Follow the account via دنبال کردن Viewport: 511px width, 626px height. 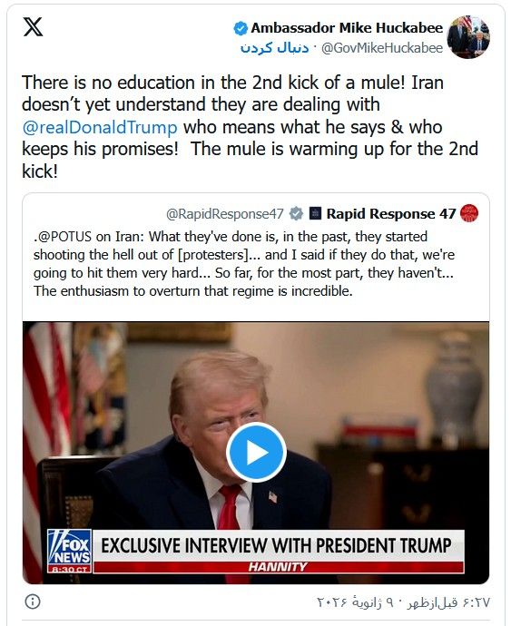click(274, 48)
